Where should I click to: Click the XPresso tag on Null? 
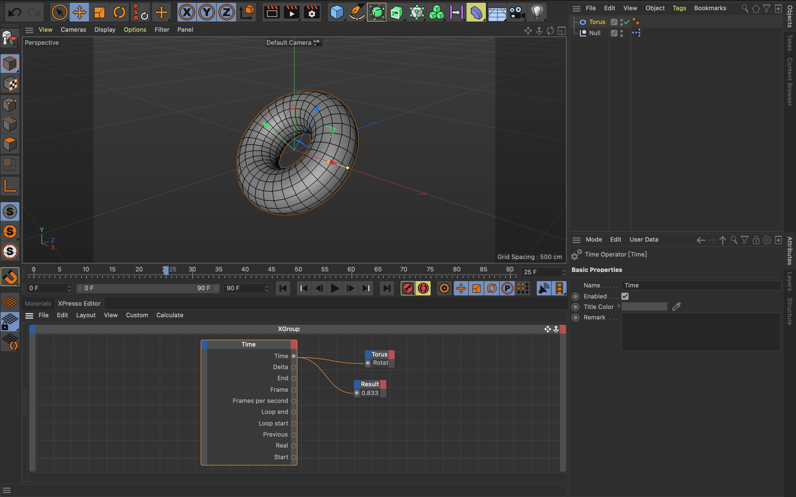(x=636, y=33)
